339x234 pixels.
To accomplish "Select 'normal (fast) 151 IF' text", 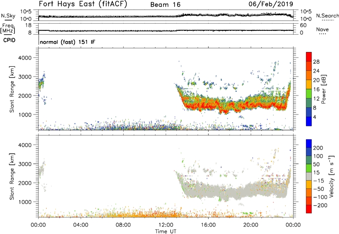I will 67,42.
